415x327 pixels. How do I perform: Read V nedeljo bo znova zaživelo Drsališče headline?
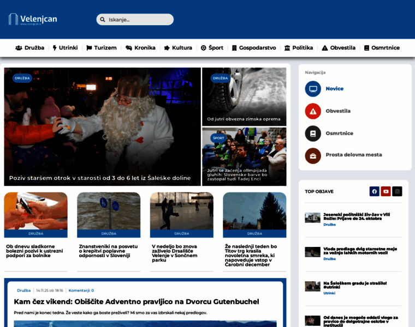point(175,253)
